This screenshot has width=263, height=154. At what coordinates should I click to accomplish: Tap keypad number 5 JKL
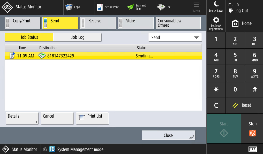[x=235, y=57]
